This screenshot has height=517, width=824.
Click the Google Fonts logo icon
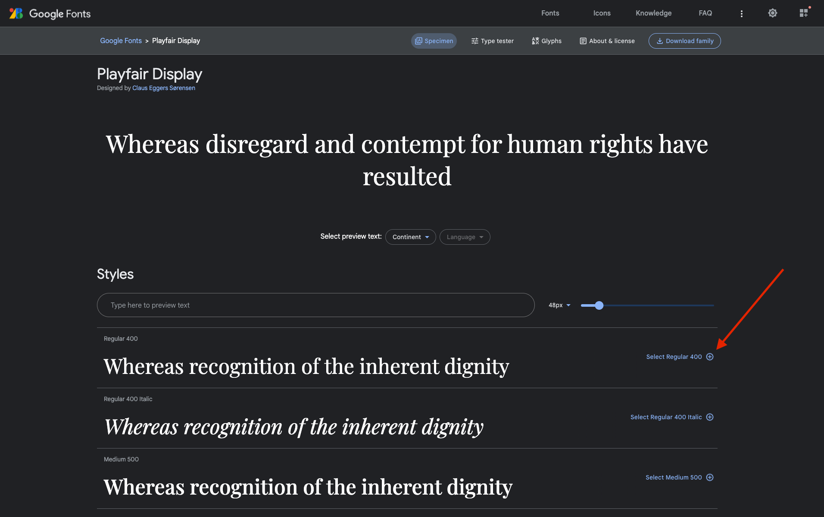[16, 13]
